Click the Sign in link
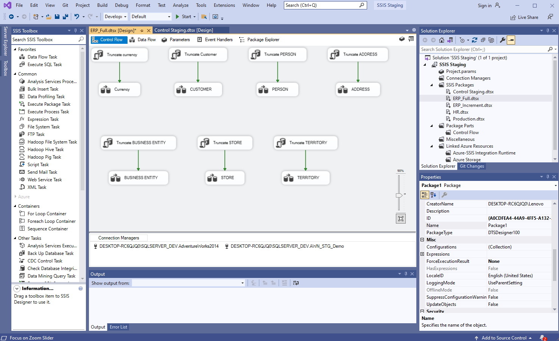This screenshot has height=341, width=559. [485, 5]
